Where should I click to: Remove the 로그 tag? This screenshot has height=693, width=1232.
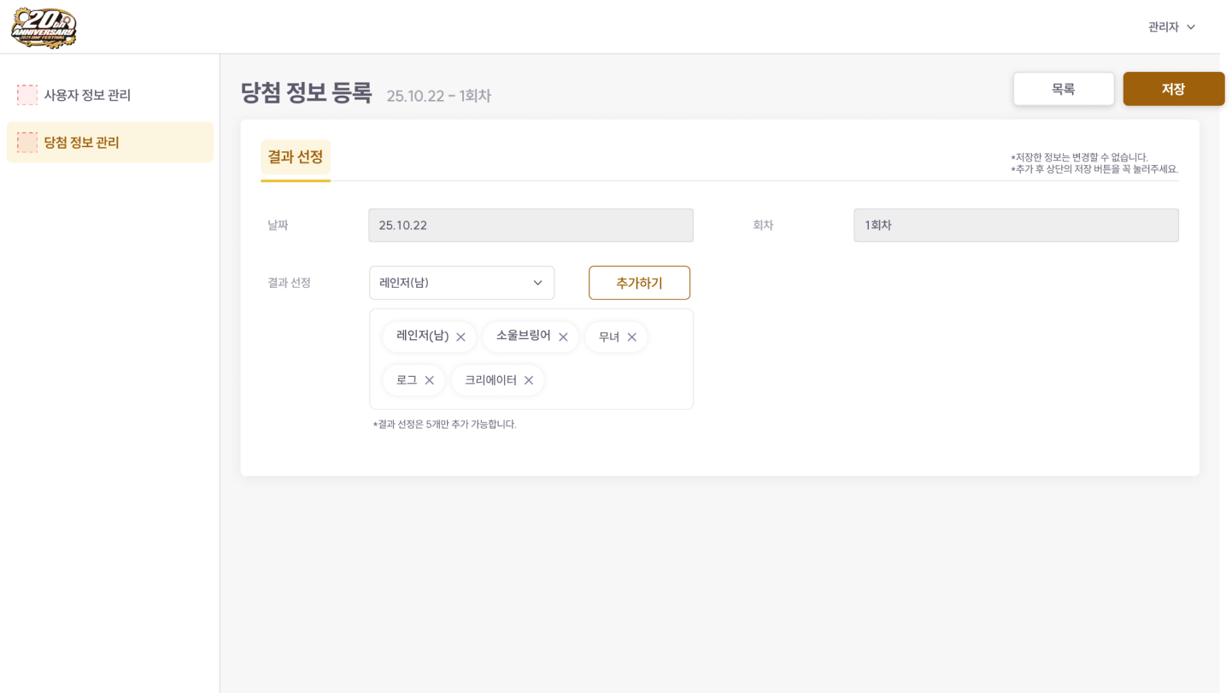click(430, 380)
